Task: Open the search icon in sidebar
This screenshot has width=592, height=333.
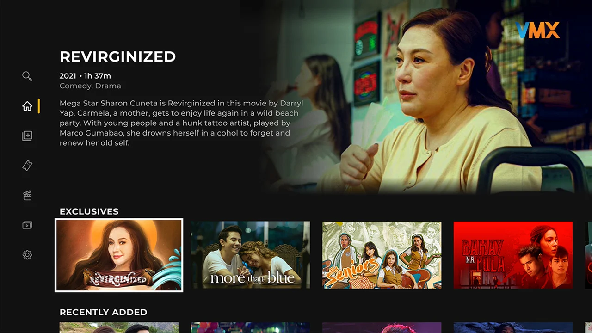Action: point(27,76)
